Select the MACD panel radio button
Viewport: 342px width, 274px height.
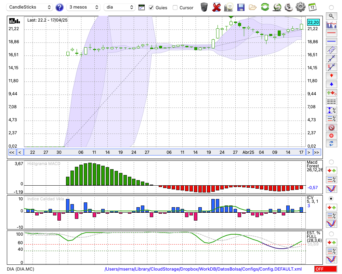pyautogui.click(x=331, y=162)
